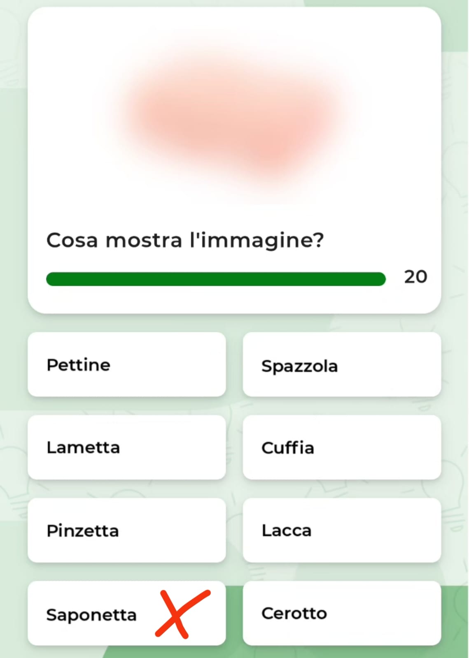Pick the Lametta option

point(126,447)
